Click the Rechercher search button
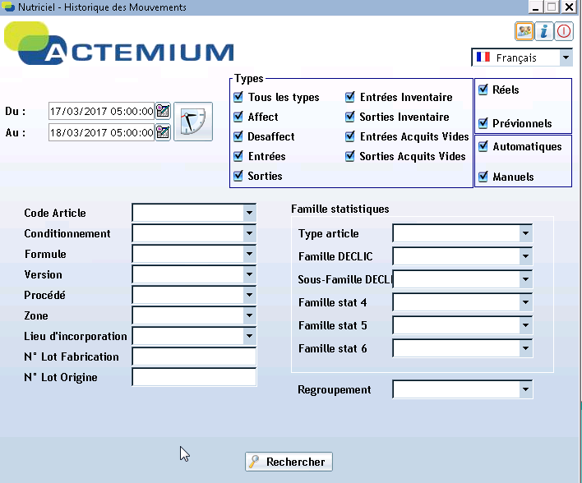582x483 pixels. (x=289, y=462)
